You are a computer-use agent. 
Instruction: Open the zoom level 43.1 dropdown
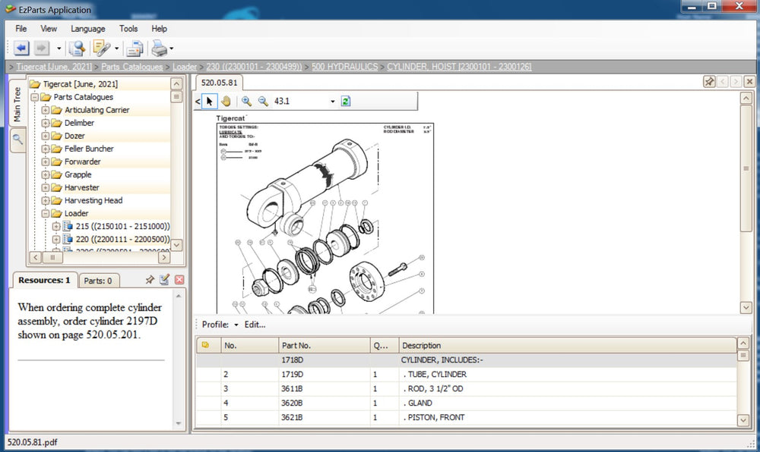[x=332, y=102]
